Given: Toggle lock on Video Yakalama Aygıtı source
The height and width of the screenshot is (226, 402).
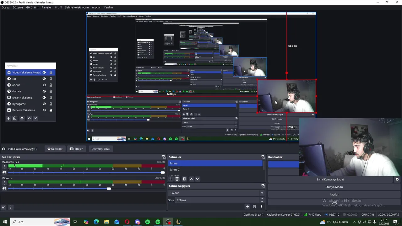Looking at the screenshot, I should (x=51, y=73).
